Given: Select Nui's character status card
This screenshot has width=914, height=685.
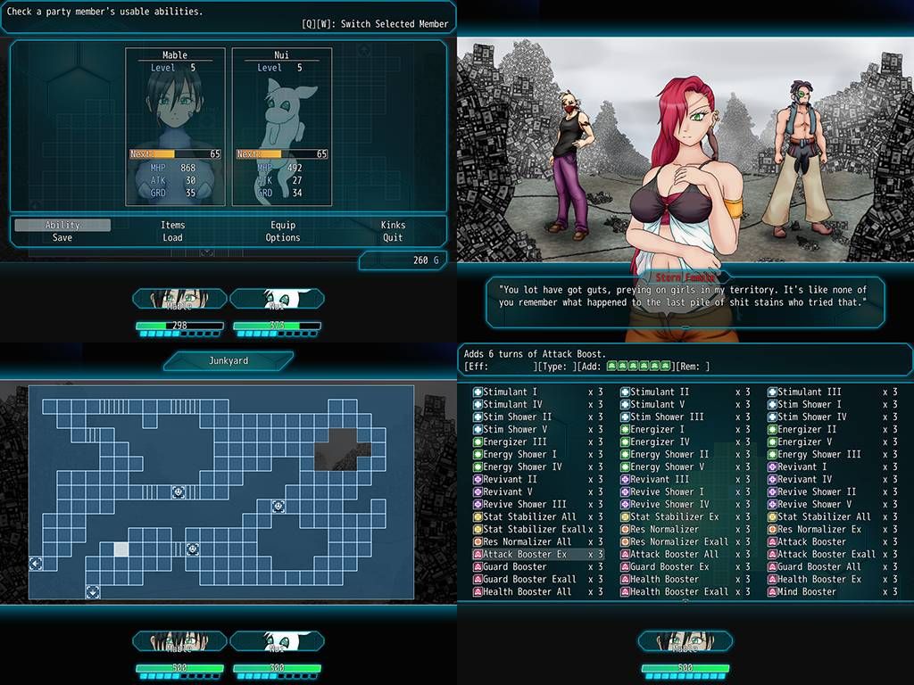Looking at the screenshot, I should (281, 127).
